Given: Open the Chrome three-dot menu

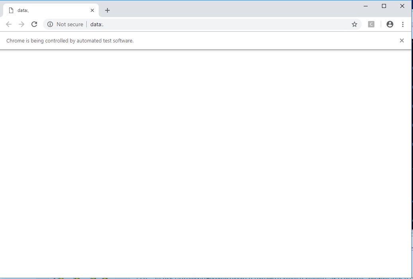Looking at the screenshot, I should [x=403, y=24].
